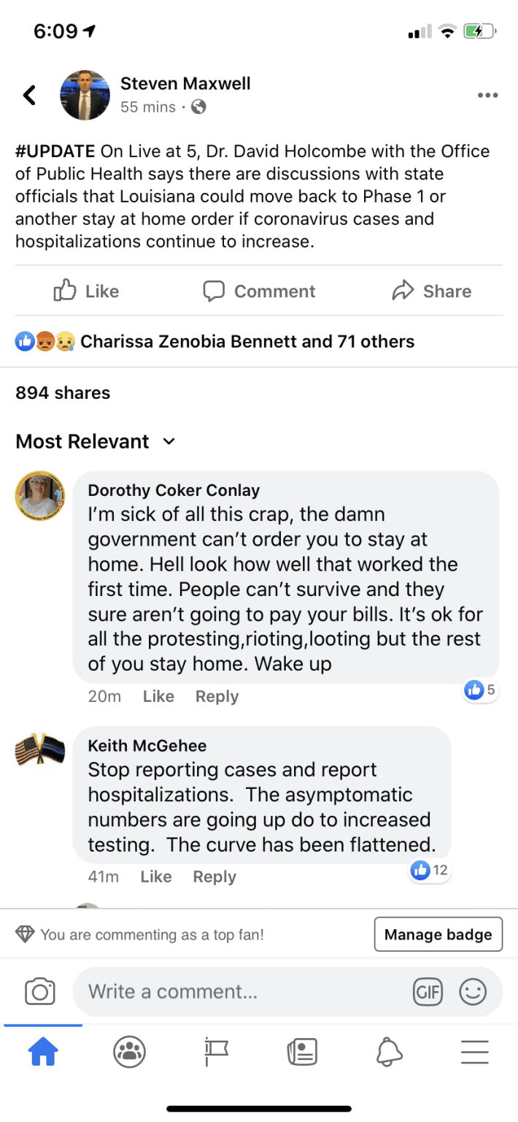Open the Groups tab icon
The height and width of the screenshot is (1122, 518).
tap(129, 1052)
